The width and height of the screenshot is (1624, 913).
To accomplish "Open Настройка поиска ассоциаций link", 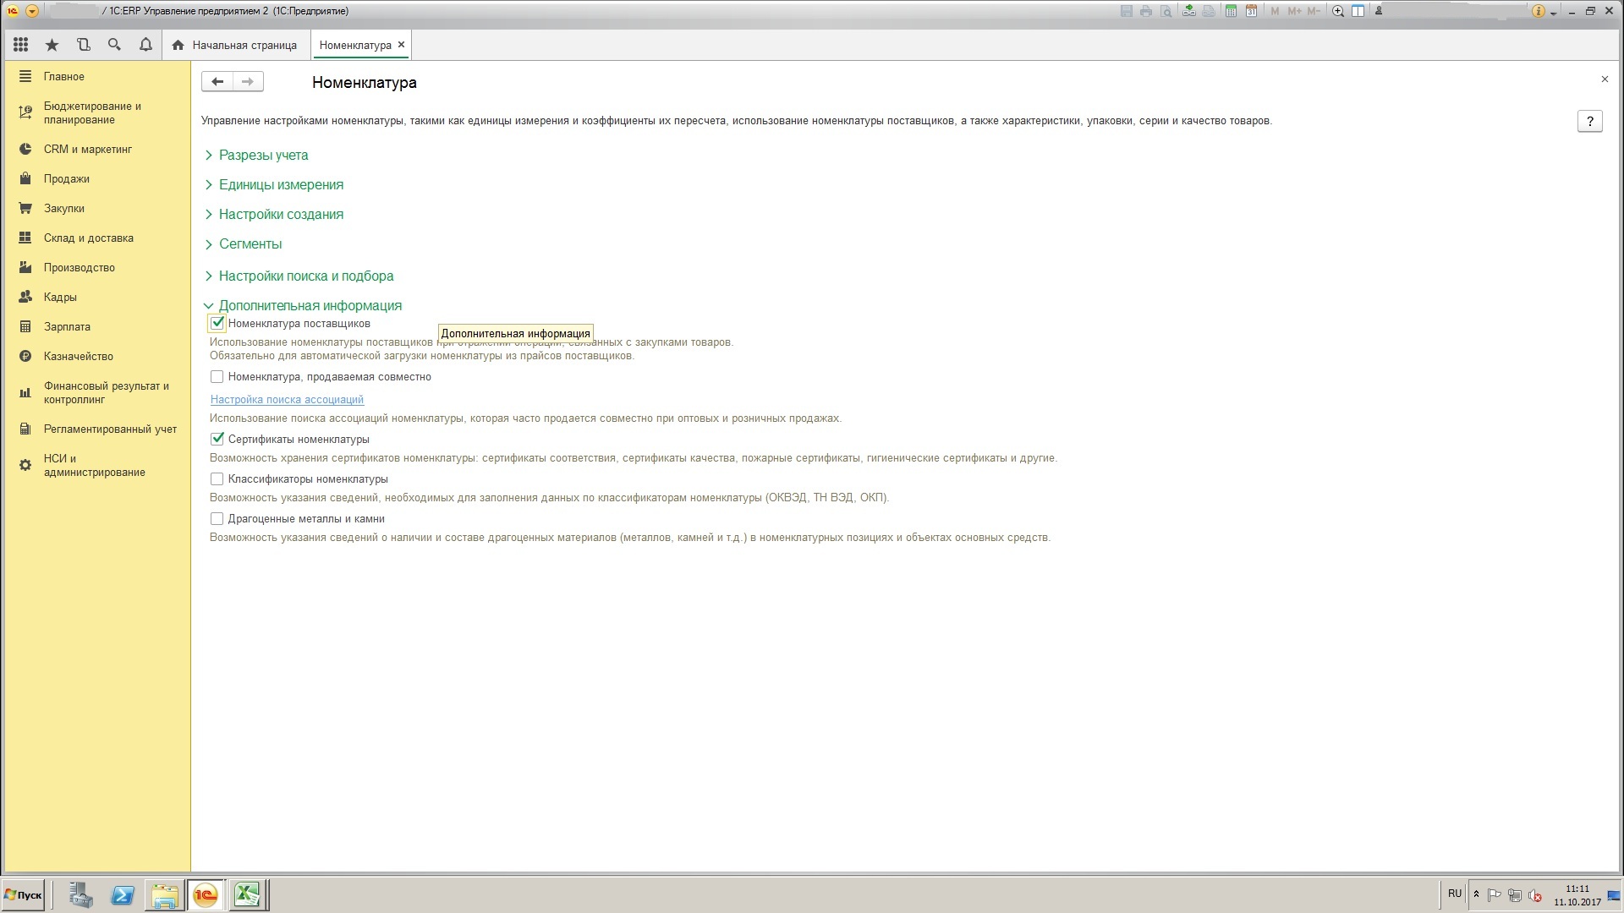I will (x=287, y=399).
